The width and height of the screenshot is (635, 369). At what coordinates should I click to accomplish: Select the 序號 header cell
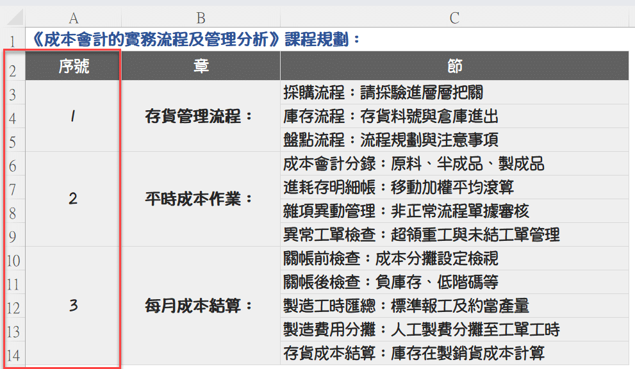(73, 66)
